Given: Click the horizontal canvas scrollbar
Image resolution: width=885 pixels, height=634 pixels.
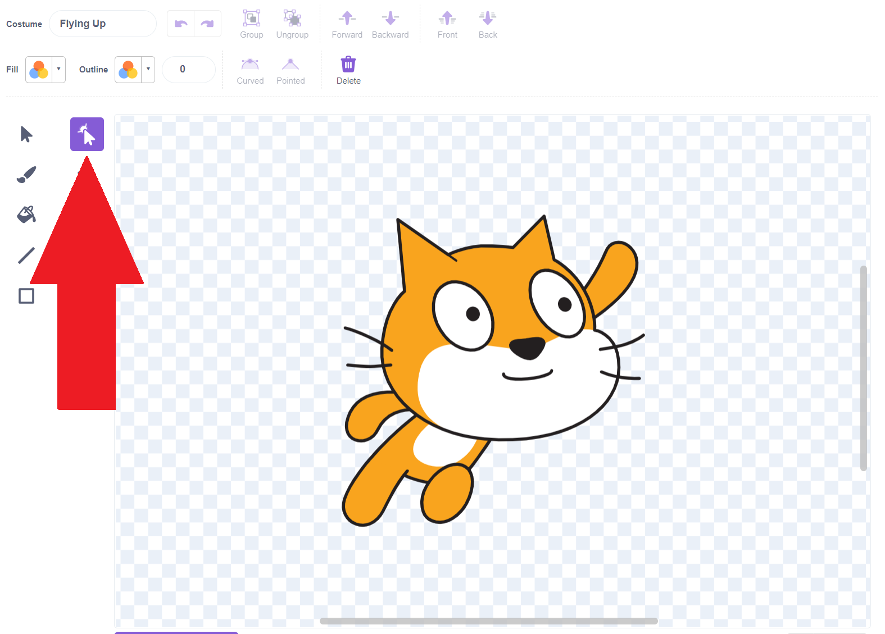Looking at the screenshot, I should coord(489,621).
